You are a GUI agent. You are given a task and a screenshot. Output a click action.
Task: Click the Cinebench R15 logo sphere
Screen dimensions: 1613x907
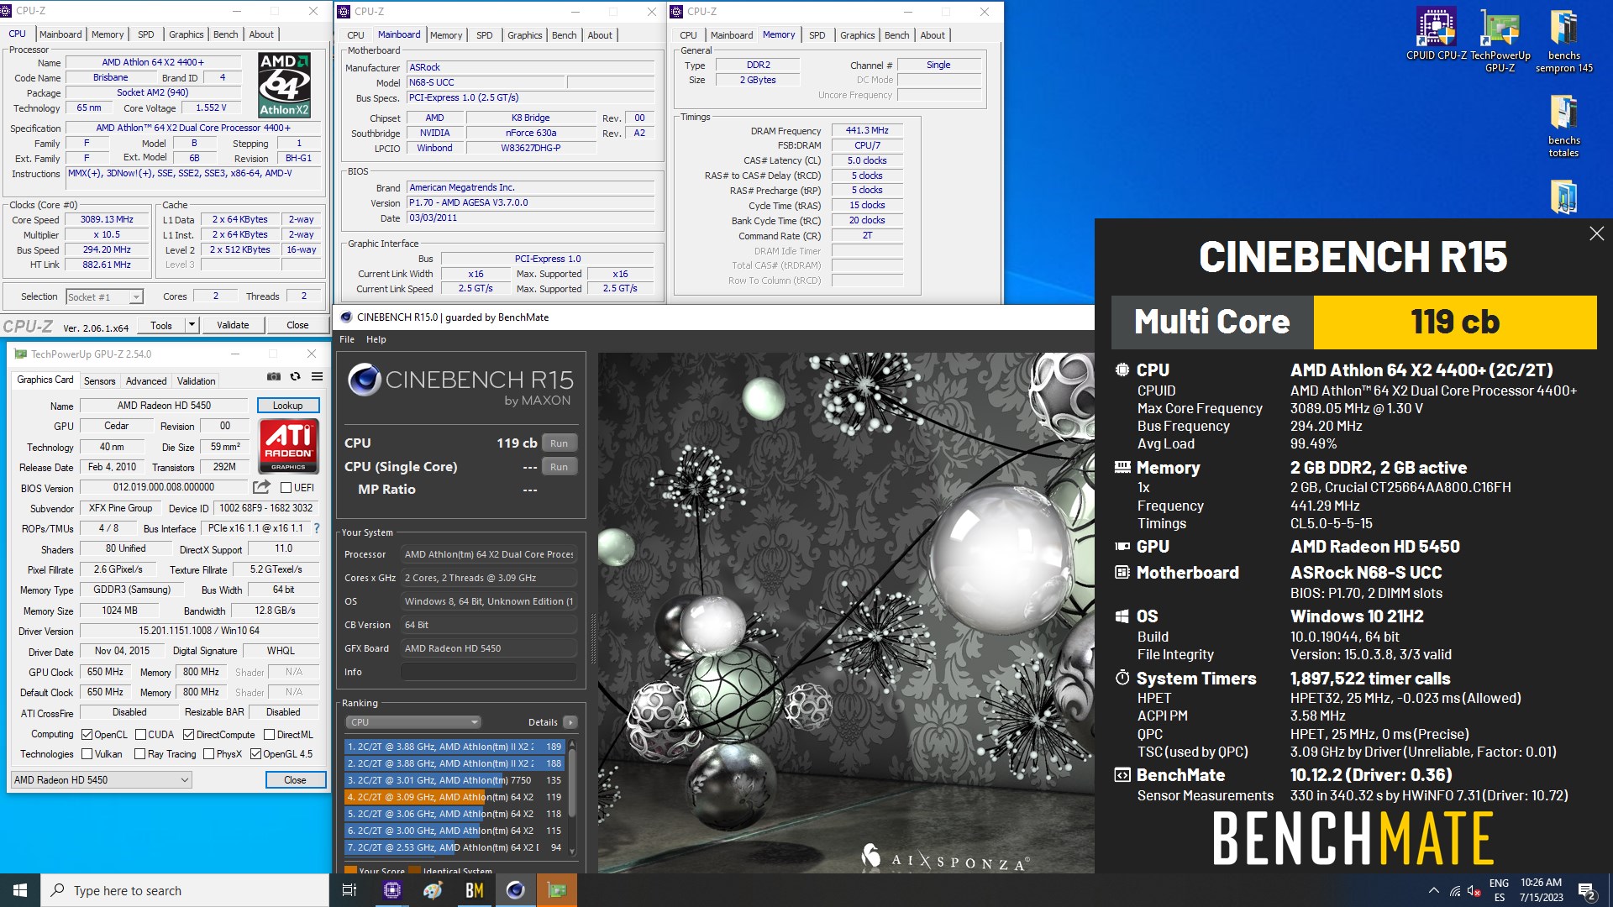tap(365, 380)
